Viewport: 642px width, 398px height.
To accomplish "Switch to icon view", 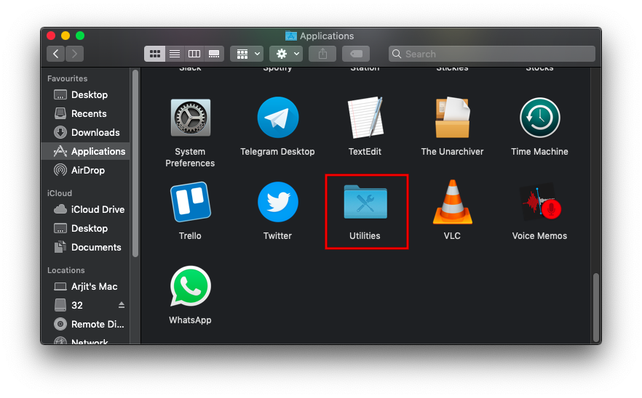I will click(x=155, y=54).
